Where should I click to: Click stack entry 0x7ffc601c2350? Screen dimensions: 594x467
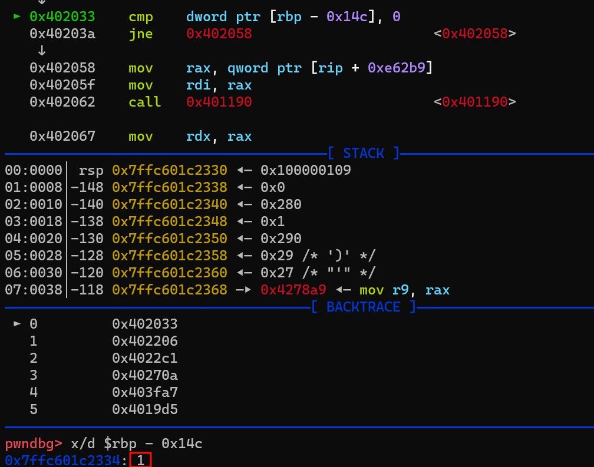tap(169, 239)
